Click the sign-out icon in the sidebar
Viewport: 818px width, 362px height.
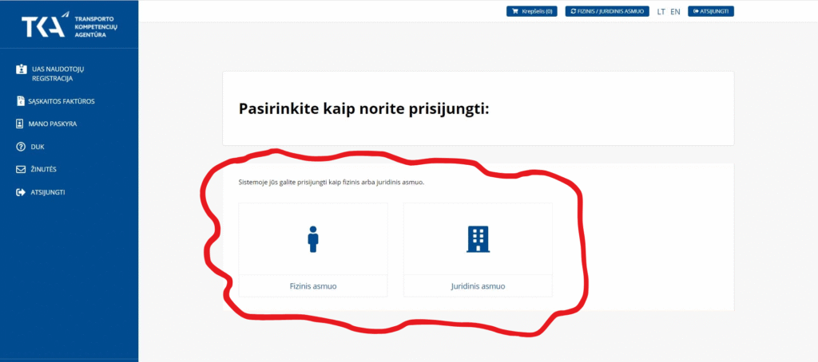[21, 193]
